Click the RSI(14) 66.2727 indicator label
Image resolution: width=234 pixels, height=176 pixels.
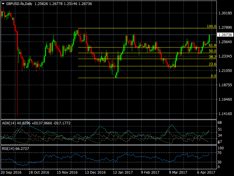pyautogui.click(x=15, y=149)
